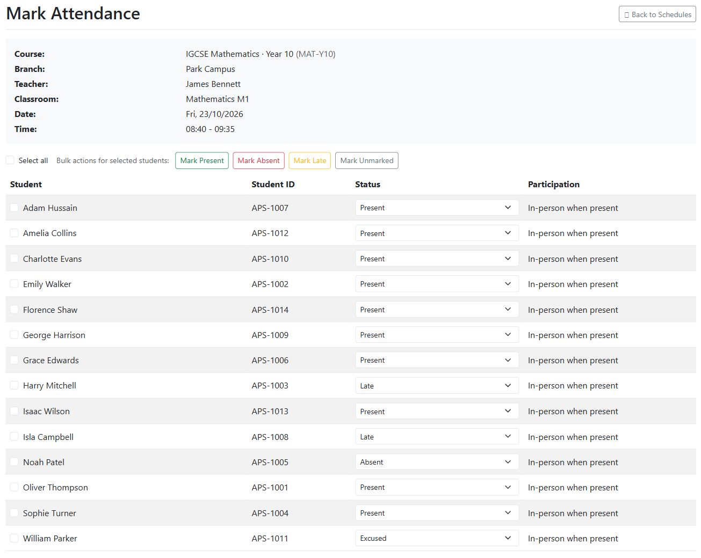
Task: Click student ID APS-1007
Action: pyautogui.click(x=270, y=208)
